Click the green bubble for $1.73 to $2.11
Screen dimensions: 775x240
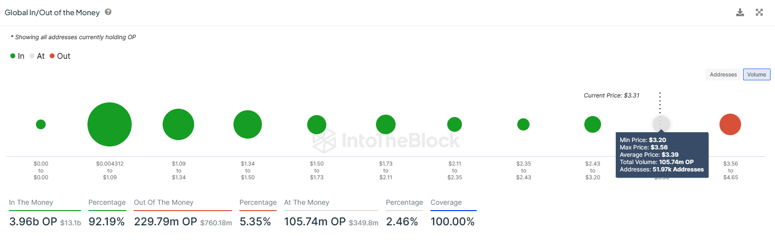(x=386, y=124)
